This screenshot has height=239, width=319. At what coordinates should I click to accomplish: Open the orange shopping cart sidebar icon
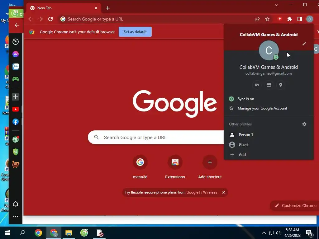pyautogui.click(x=16, y=164)
